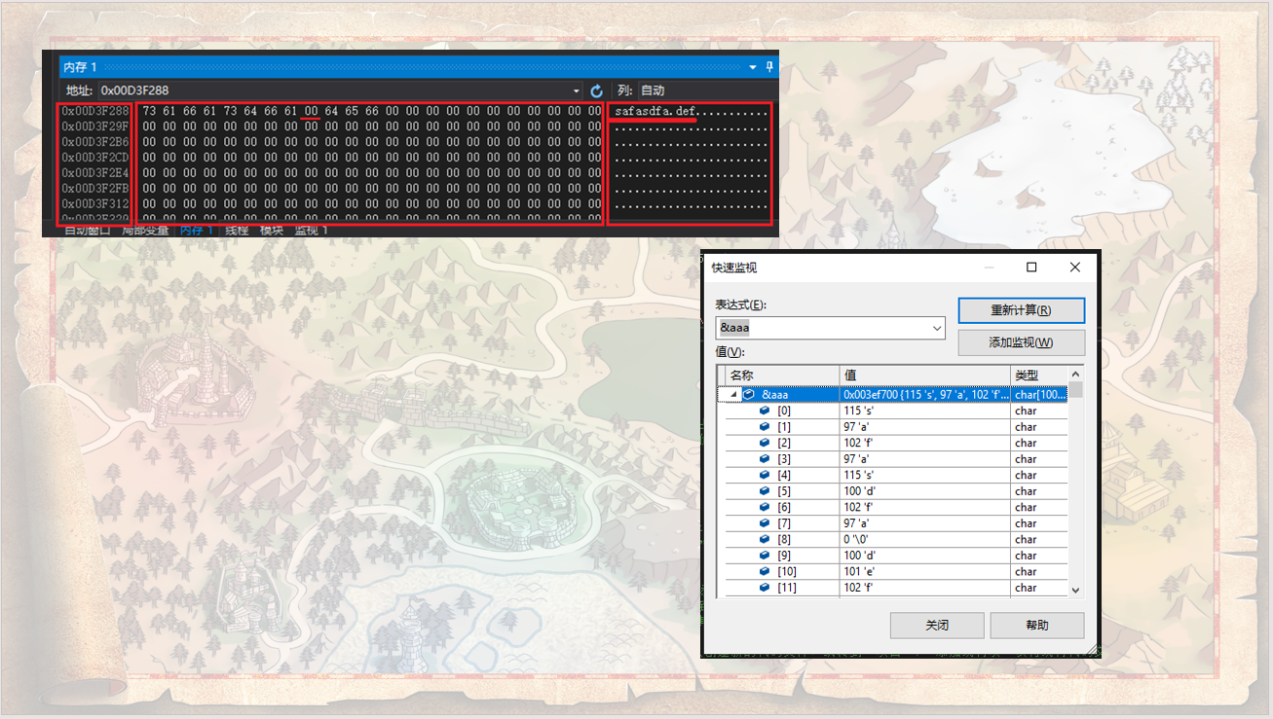Select the value cell 100 'd' of row [5]
Image resolution: width=1273 pixels, height=719 pixels.
click(x=925, y=491)
